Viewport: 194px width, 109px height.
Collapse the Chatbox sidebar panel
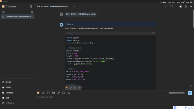click(31, 6)
